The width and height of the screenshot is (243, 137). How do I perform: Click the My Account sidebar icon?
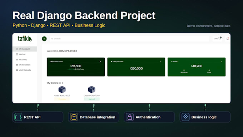click(17, 49)
